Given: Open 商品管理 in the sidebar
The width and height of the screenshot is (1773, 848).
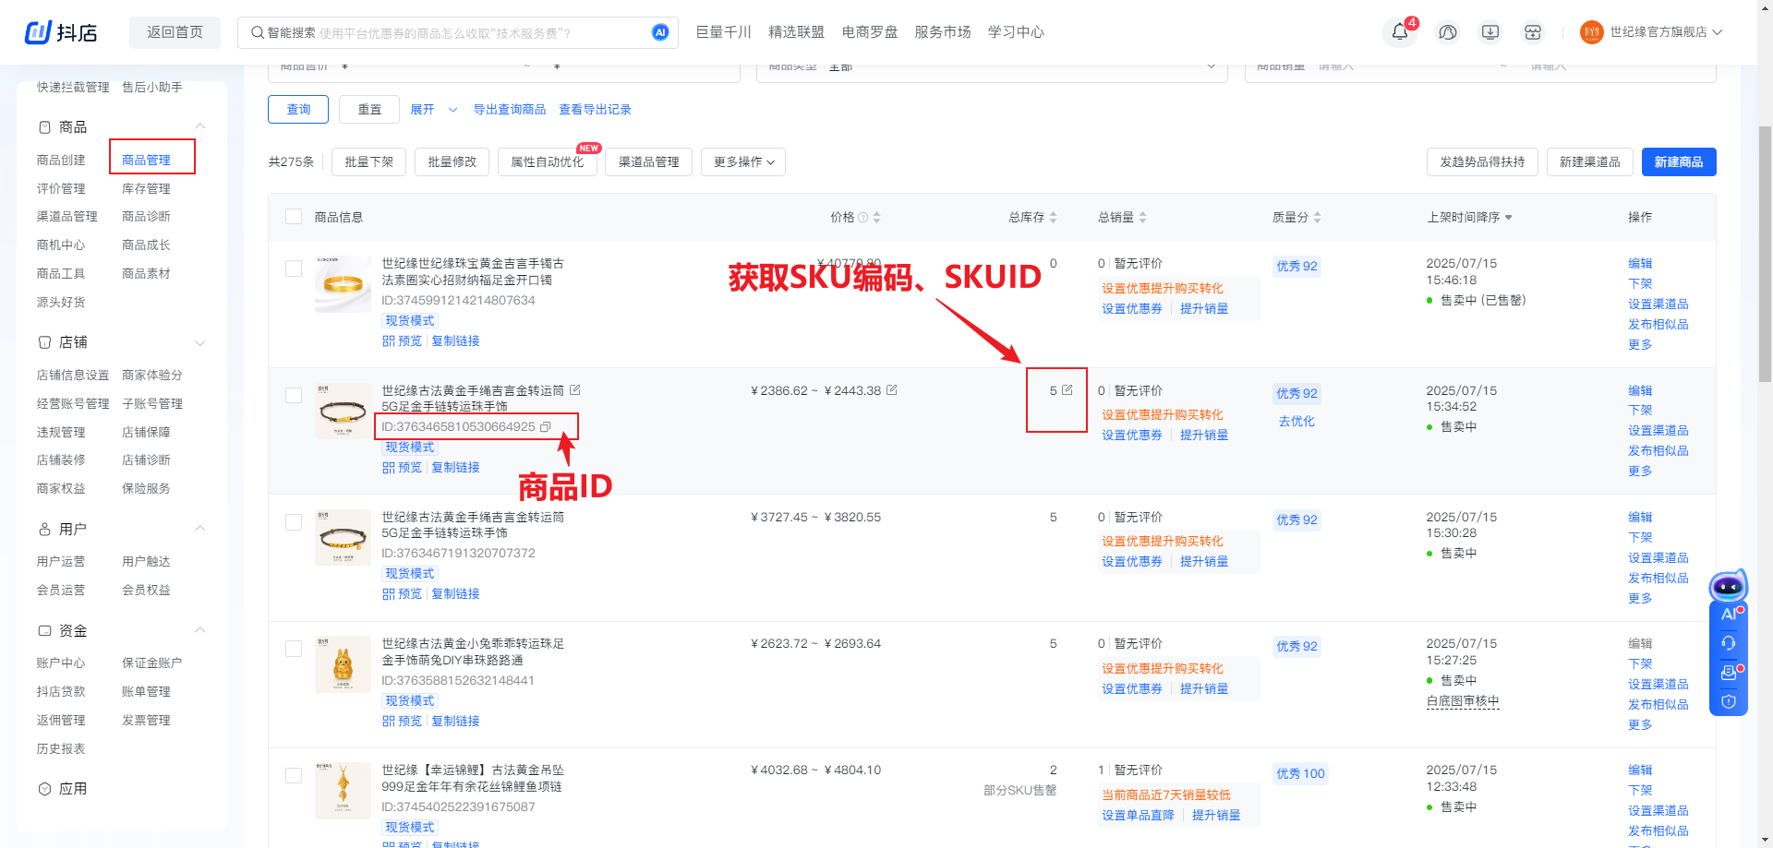Looking at the screenshot, I should [146, 160].
